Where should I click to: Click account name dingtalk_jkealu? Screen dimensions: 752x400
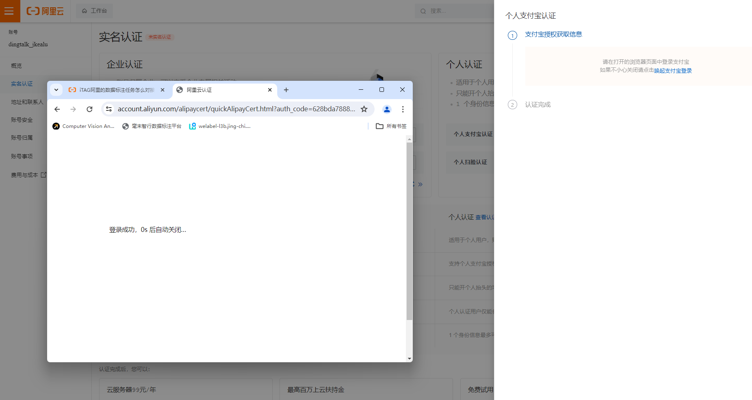pyautogui.click(x=28, y=44)
